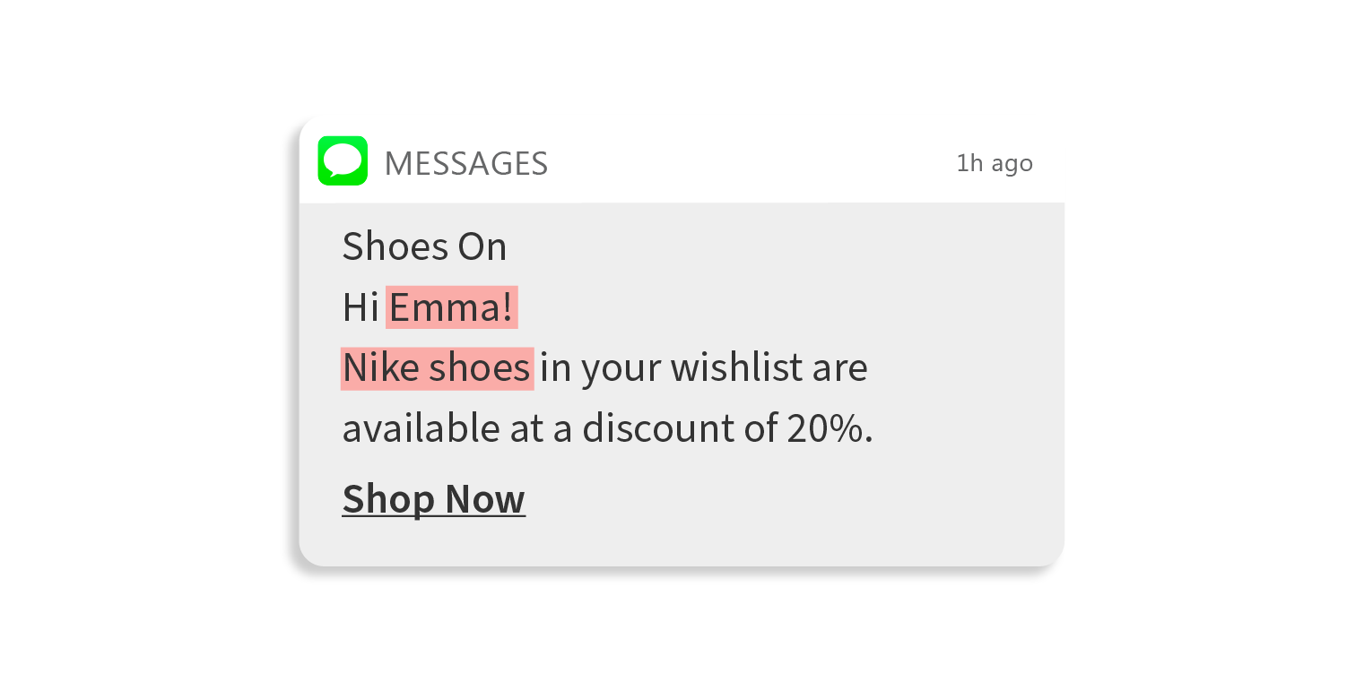Click the word "available" in the message
The image size is (1364, 682).
point(421,428)
